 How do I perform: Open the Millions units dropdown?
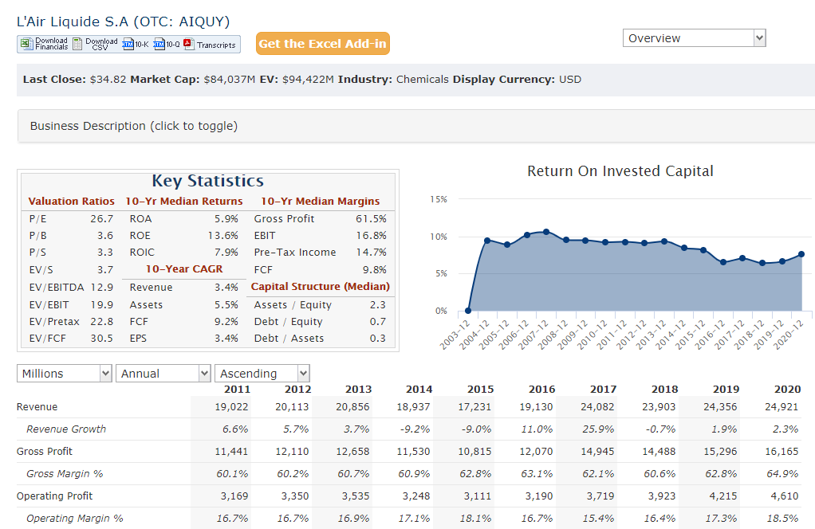coord(65,374)
